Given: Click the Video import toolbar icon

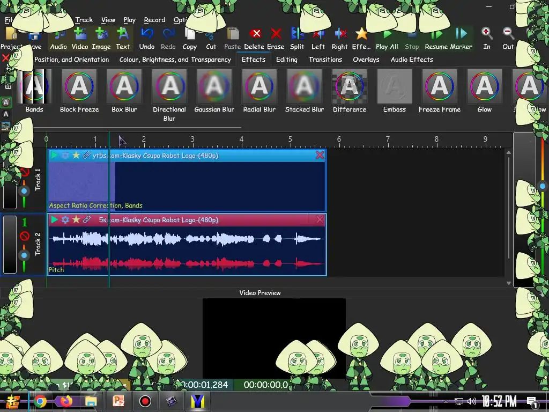Looking at the screenshot, I should (x=80, y=38).
